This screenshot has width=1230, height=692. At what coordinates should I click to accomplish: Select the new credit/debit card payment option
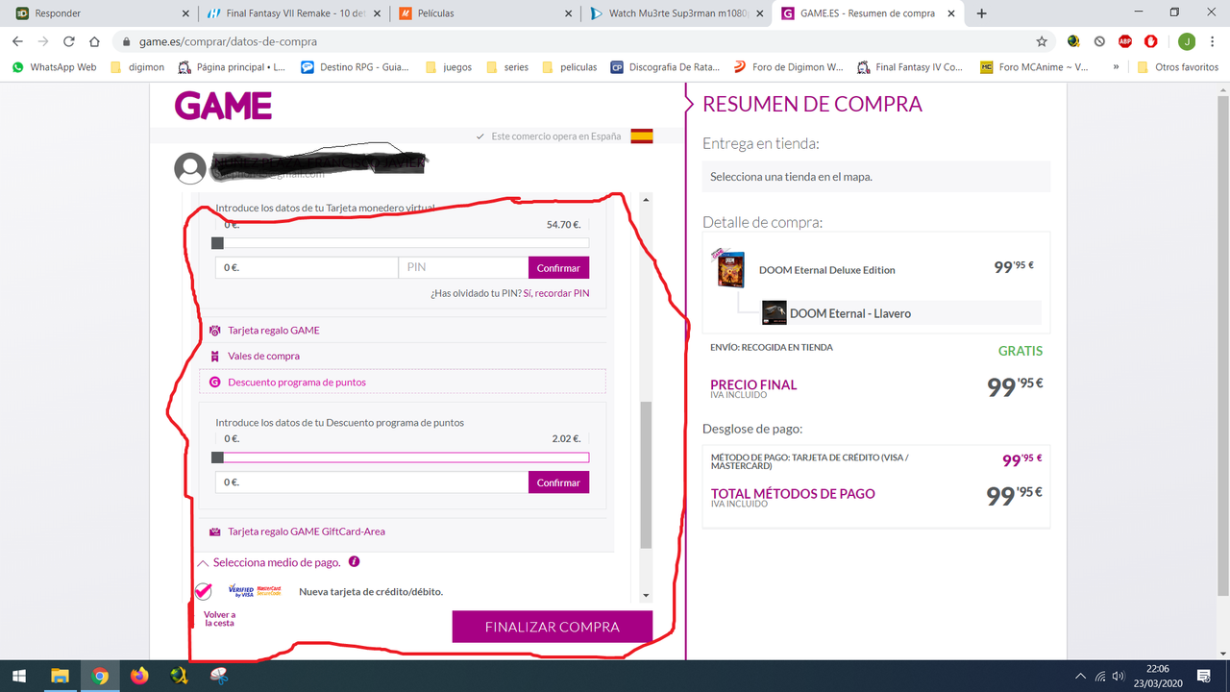click(x=203, y=591)
